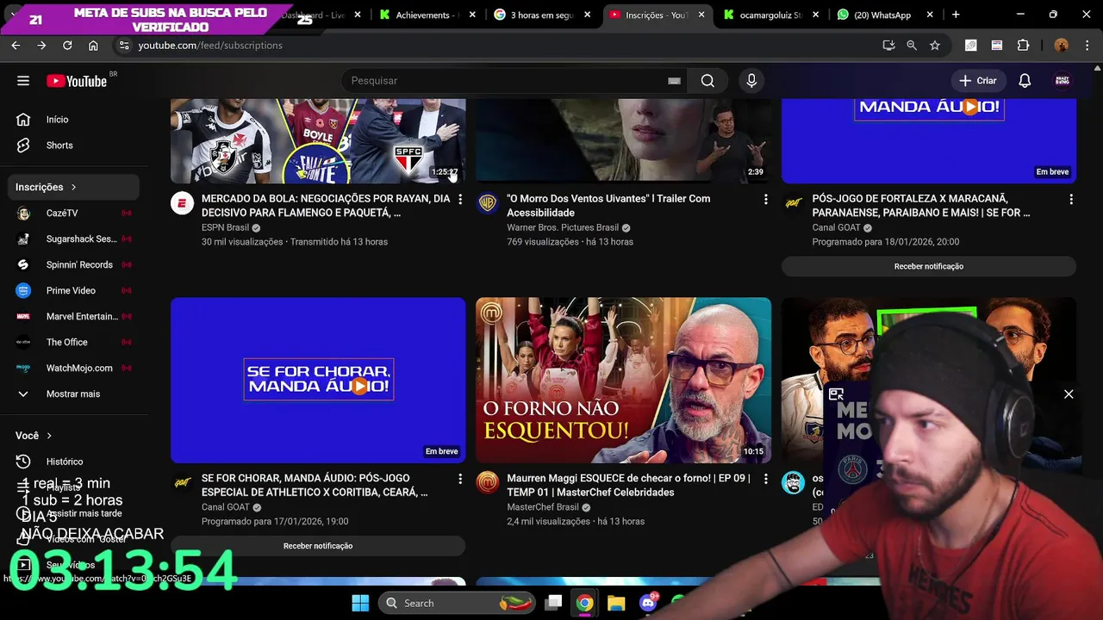The width and height of the screenshot is (1103, 620).
Task: Click the YouTube logo
Action: 77,81
